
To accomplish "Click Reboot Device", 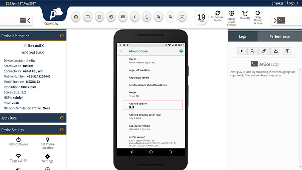I will (x=18, y=141).
